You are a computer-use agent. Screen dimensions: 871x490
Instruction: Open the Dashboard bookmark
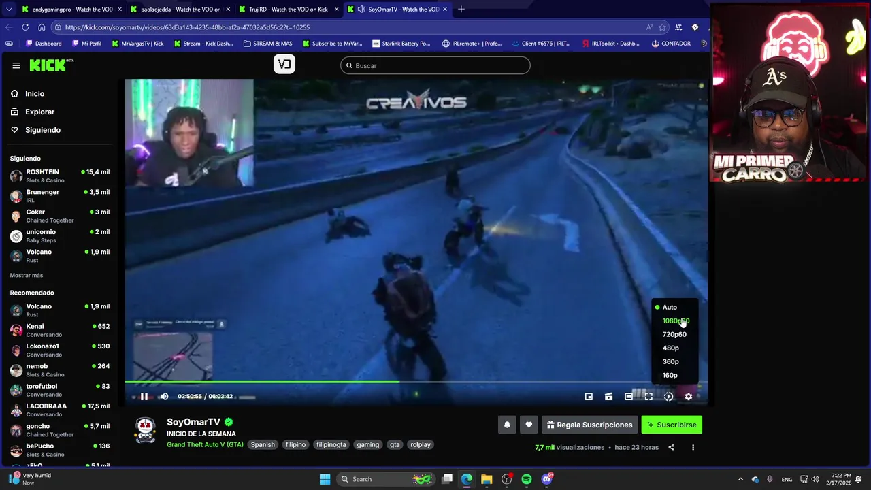[44, 44]
